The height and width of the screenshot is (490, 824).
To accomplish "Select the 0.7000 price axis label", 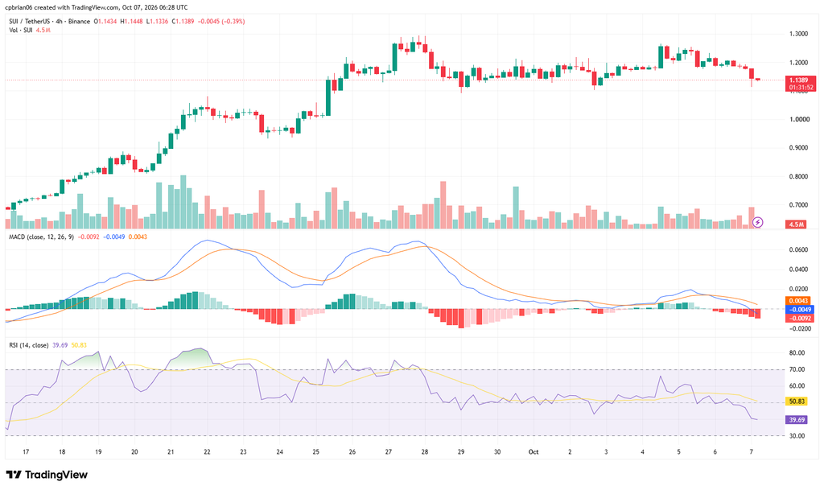I will click(798, 205).
